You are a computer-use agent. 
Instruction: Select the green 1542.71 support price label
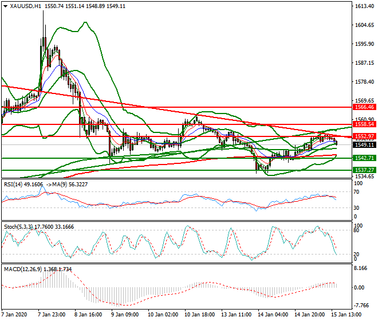pos(364,158)
